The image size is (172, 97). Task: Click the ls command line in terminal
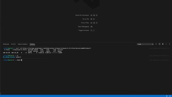point(10,56)
